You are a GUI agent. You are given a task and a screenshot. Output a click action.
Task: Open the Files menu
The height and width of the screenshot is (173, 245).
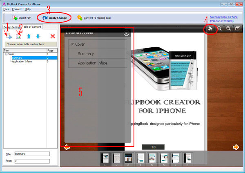pyautogui.click(x=6, y=9)
